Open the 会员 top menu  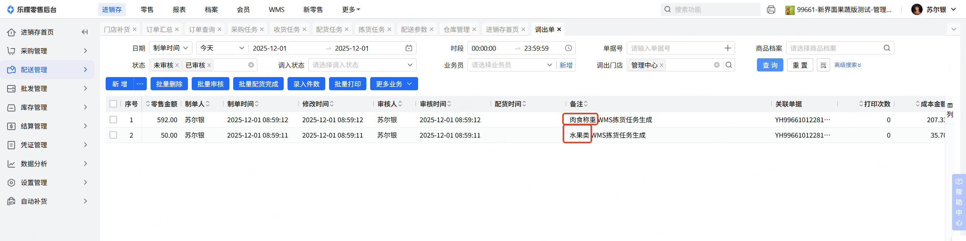click(x=243, y=9)
